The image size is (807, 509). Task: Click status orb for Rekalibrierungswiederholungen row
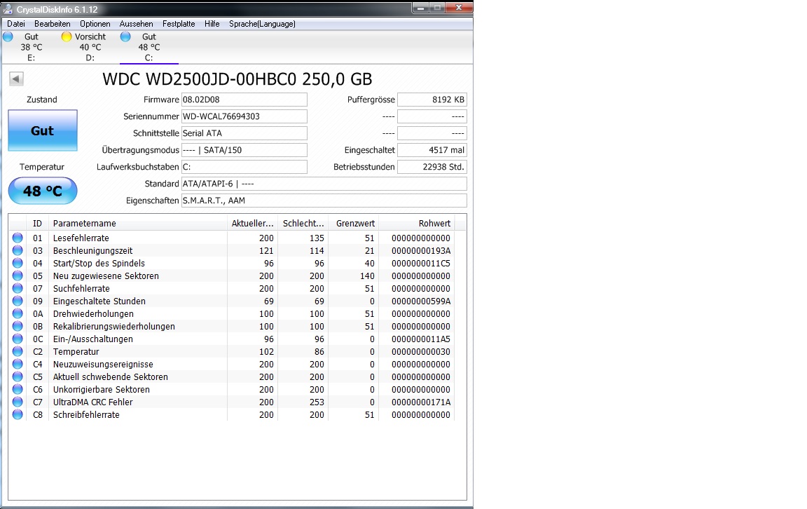[x=18, y=326]
